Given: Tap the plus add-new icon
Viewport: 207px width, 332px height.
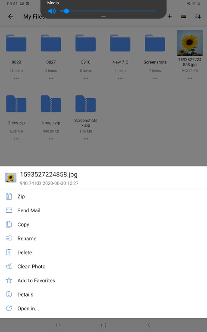Looking at the screenshot, I should pyautogui.click(x=169, y=16).
